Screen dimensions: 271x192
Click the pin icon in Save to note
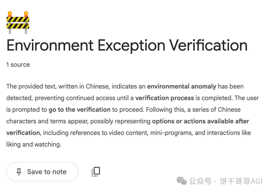[19, 172]
